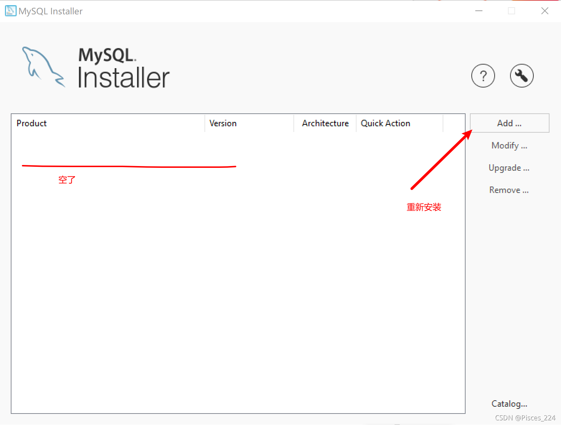The width and height of the screenshot is (561, 425).
Task: Open the wrench settings icon
Action: tap(522, 76)
